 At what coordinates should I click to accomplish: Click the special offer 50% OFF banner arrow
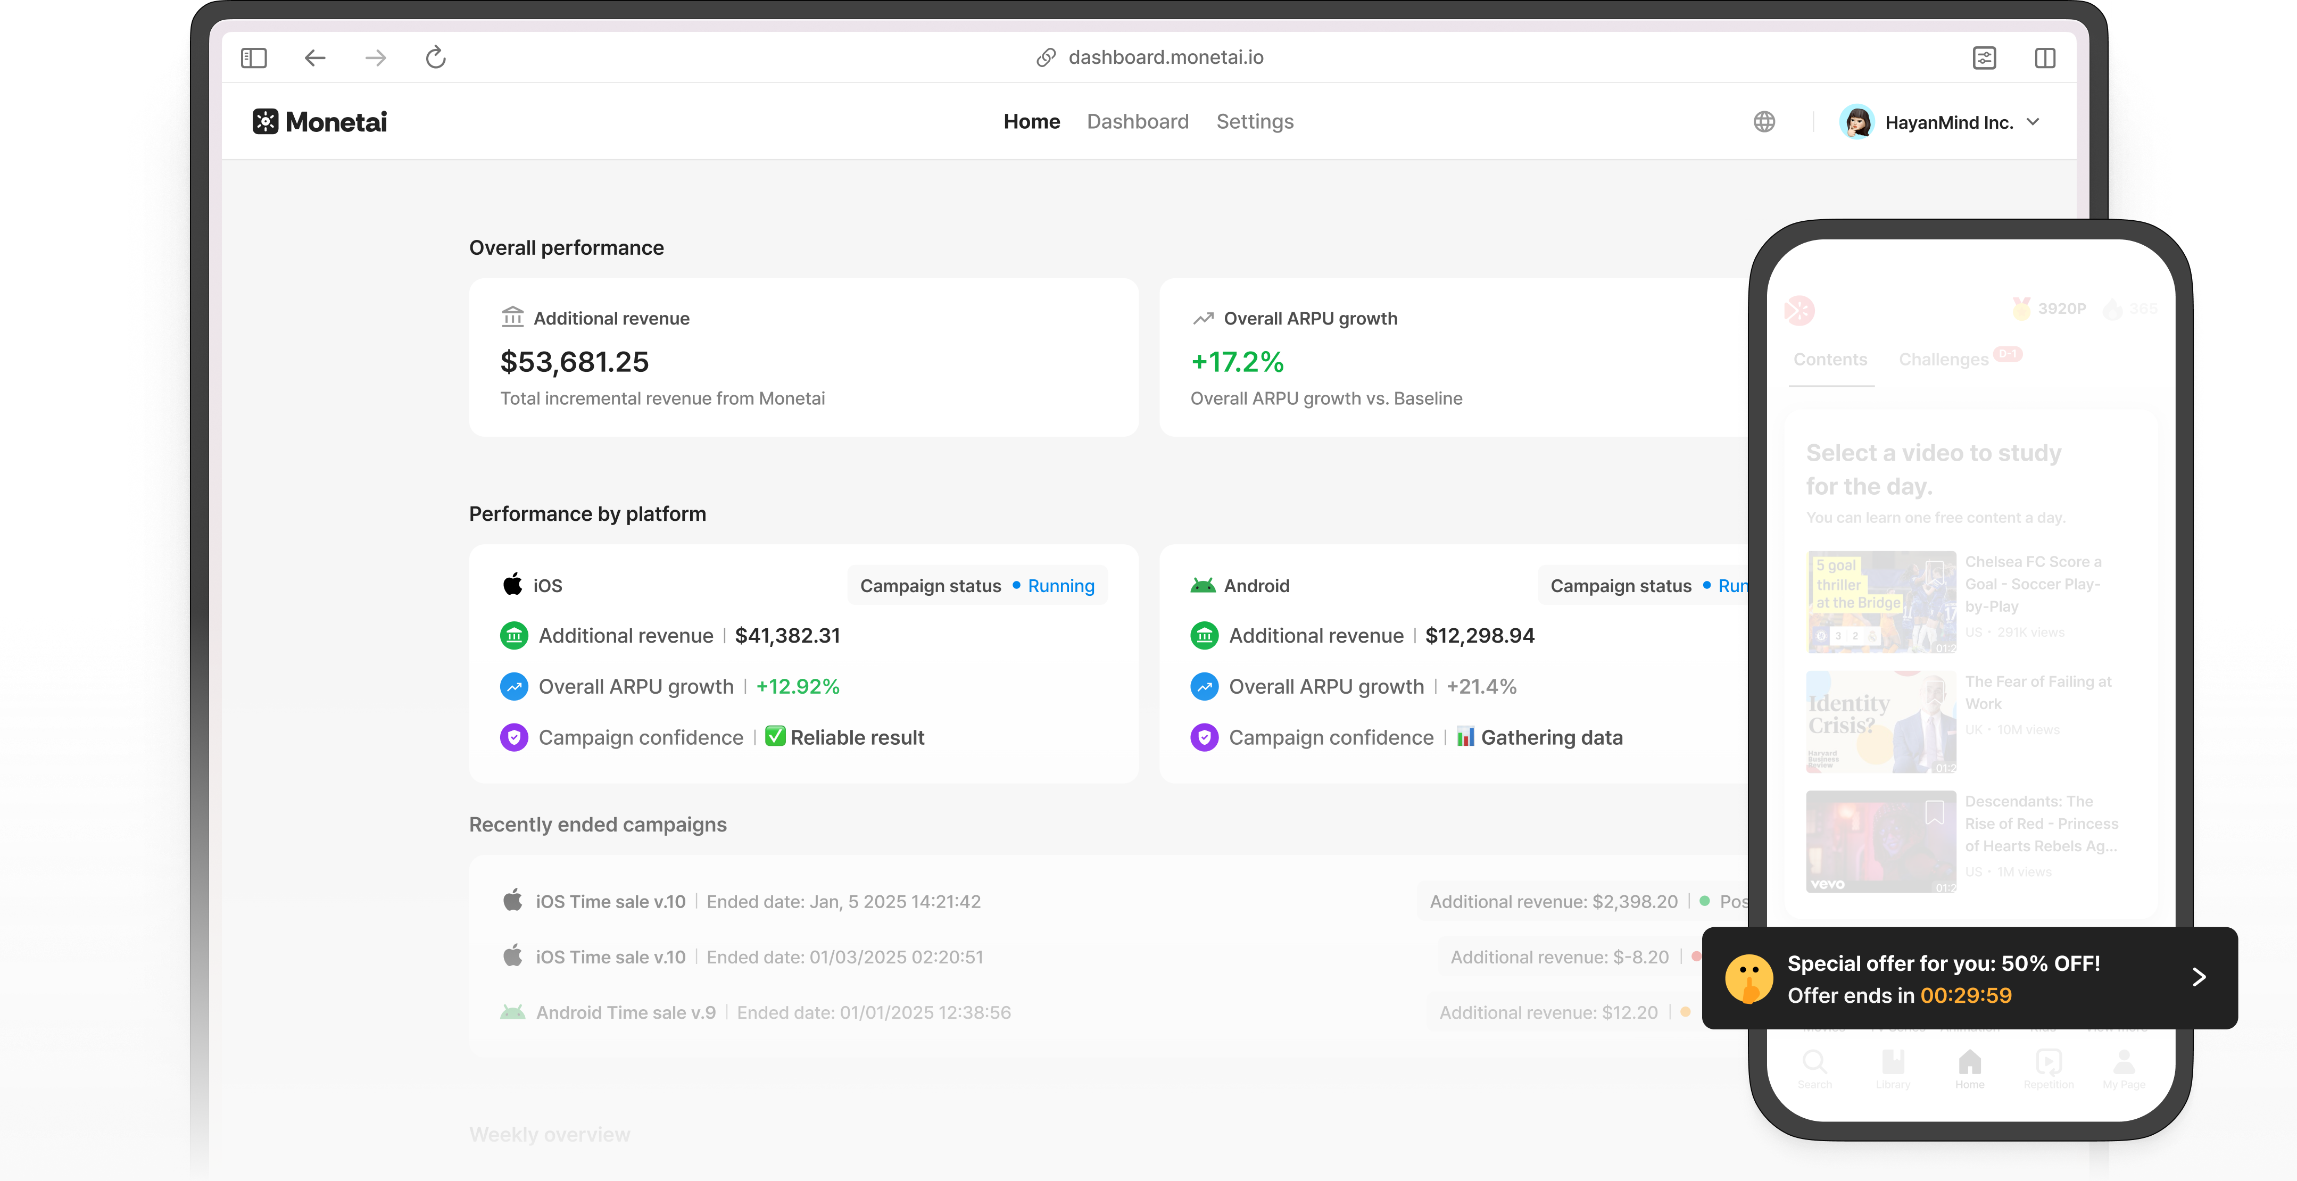(x=2198, y=977)
